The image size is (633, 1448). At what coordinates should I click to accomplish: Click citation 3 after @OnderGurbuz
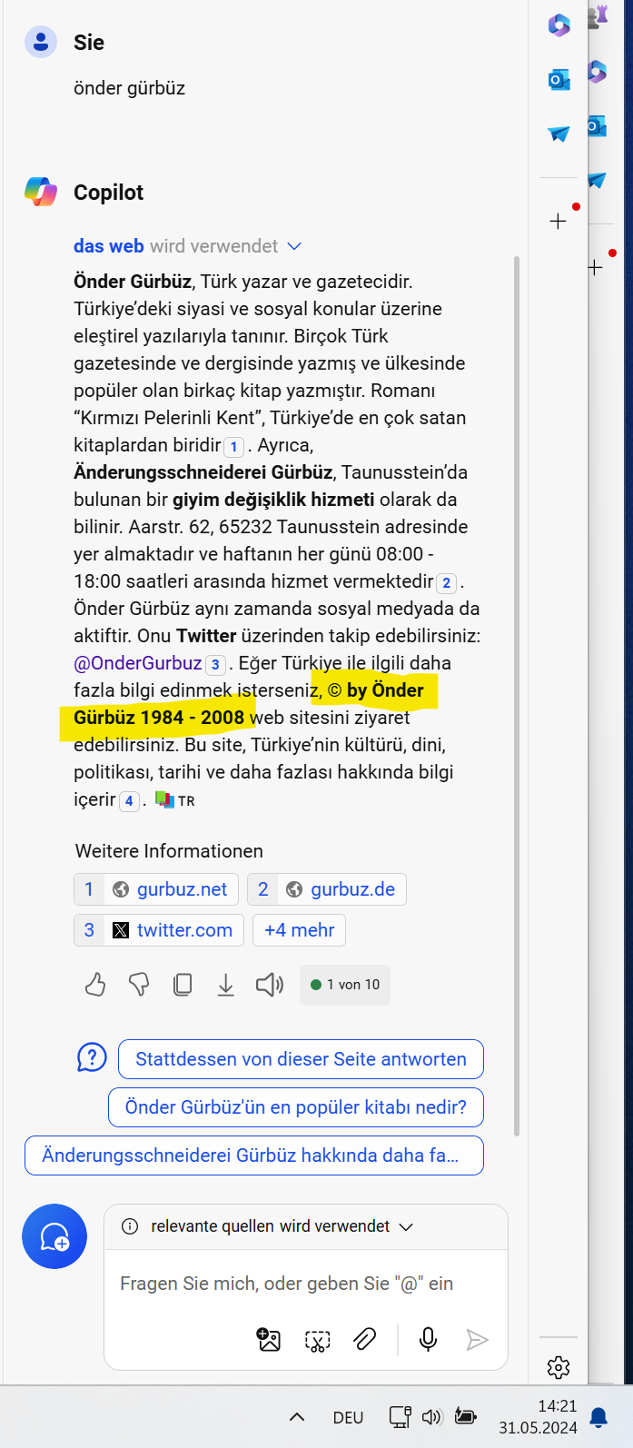(215, 664)
